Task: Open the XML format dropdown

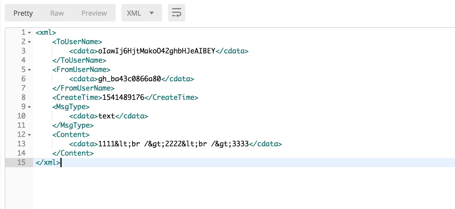Action: 142,13
